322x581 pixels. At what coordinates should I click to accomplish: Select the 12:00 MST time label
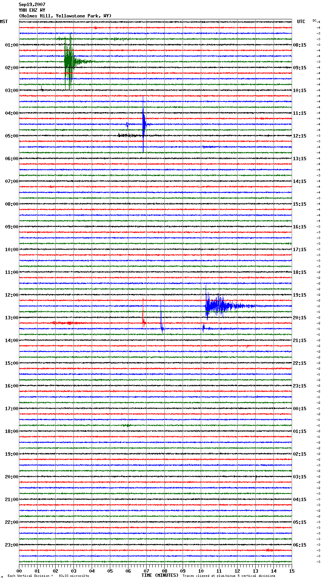click(x=12, y=295)
